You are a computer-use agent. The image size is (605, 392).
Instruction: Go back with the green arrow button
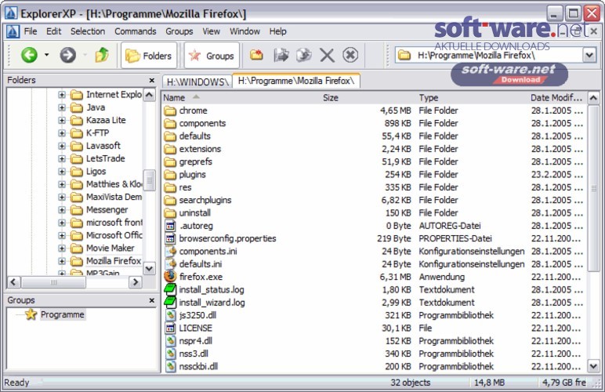coord(29,55)
